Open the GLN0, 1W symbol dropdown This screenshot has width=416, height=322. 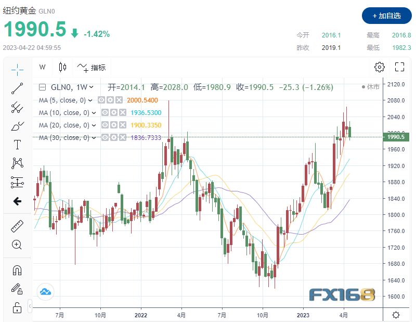pyautogui.click(x=92, y=87)
